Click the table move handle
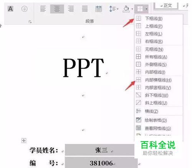This screenshot has width=192, height=168. point(24,140)
